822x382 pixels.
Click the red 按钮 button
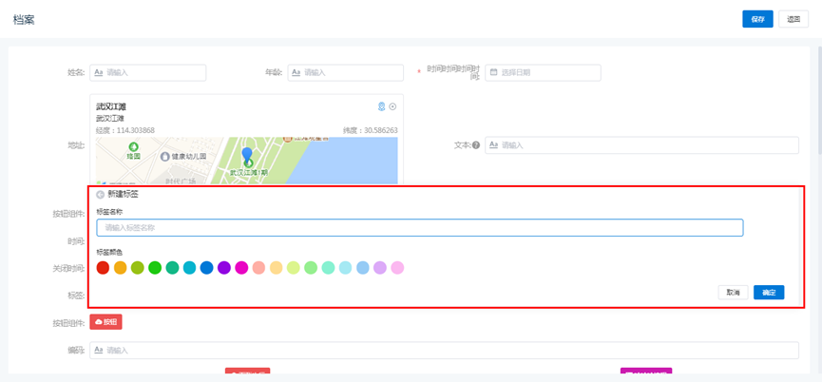click(105, 322)
